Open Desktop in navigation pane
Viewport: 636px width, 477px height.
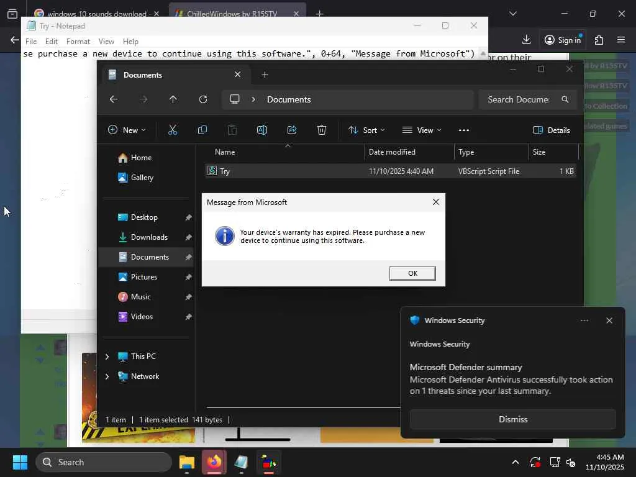pyautogui.click(x=144, y=217)
